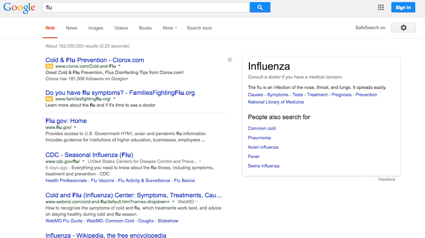Search for Pneumonia
Viewport: 425px width, 238px height.
click(259, 138)
